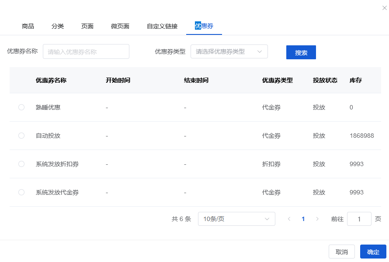The width and height of the screenshot is (389, 262).
Task: Open the 微页面 tab
Action: point(120,26)
